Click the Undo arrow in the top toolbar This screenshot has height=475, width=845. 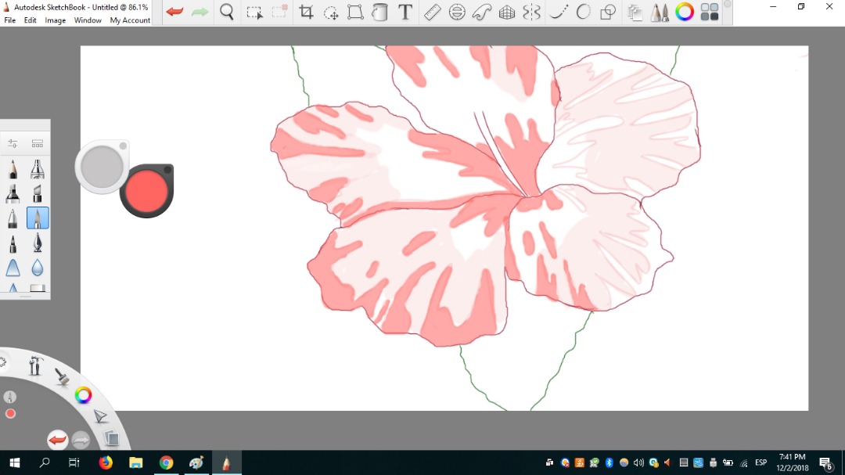[174, 12]
